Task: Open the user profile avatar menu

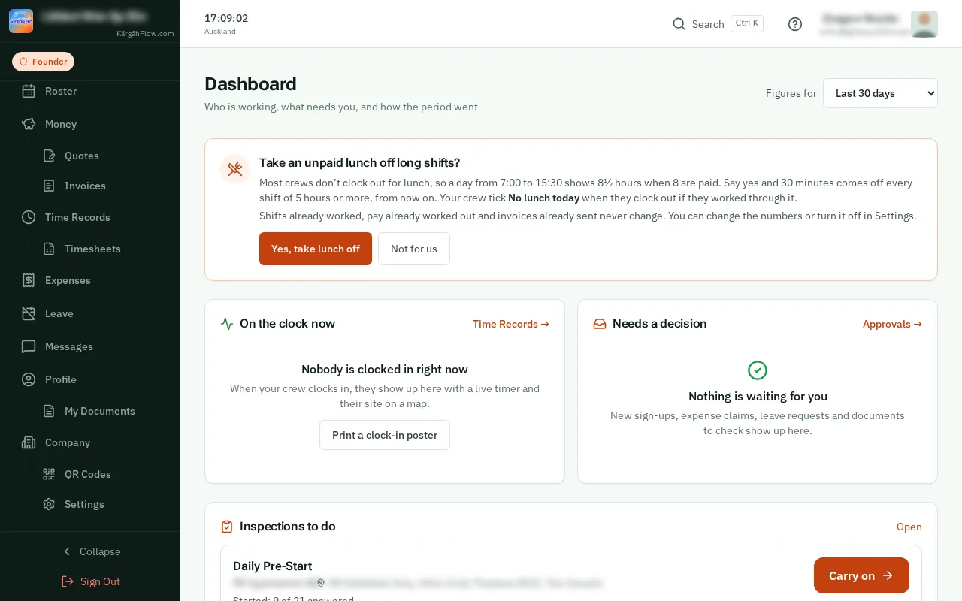Action: point(924,24)
